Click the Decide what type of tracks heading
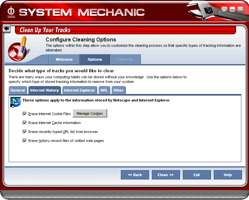The height and width of the screenshot is (200, 249). coord(61,71)
